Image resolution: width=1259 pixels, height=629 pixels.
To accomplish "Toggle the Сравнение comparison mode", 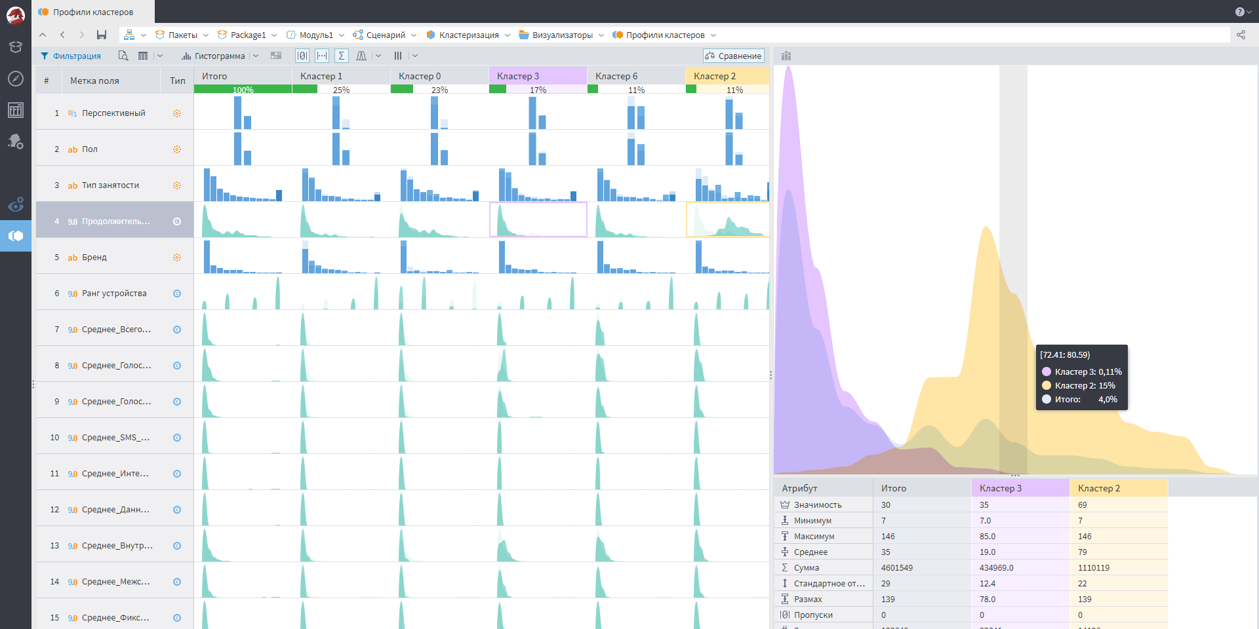I will tap(734, 56).
